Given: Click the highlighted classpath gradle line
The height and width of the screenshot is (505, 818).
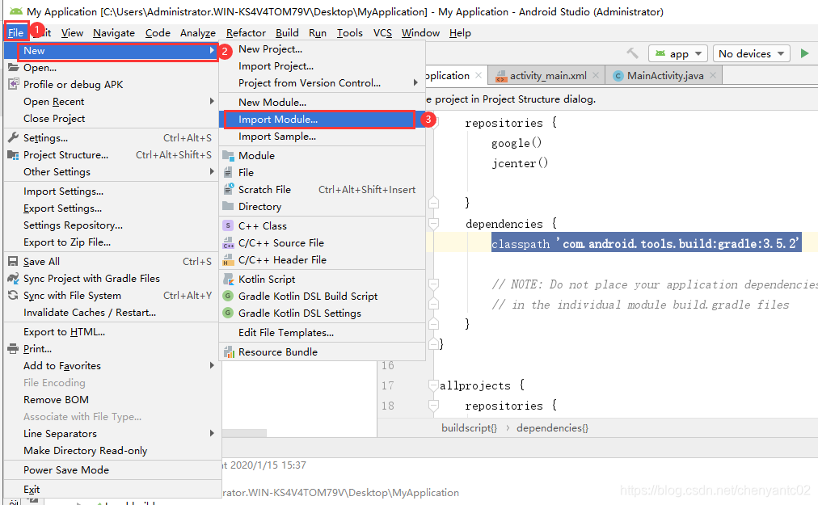Looking at the screenshot, I should click(x=646, y=243).
